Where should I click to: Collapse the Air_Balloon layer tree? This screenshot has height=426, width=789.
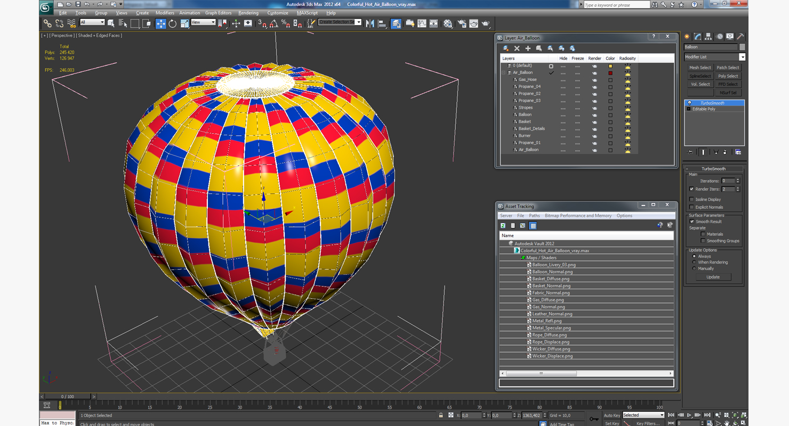tap(504, 72)
